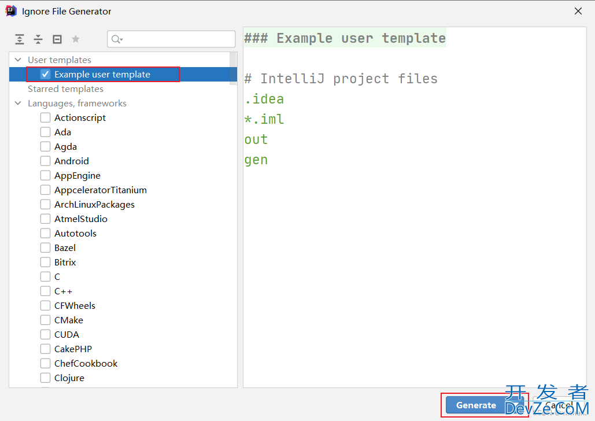
Task: Check the C++ checkbox
Action: [45, 291]
